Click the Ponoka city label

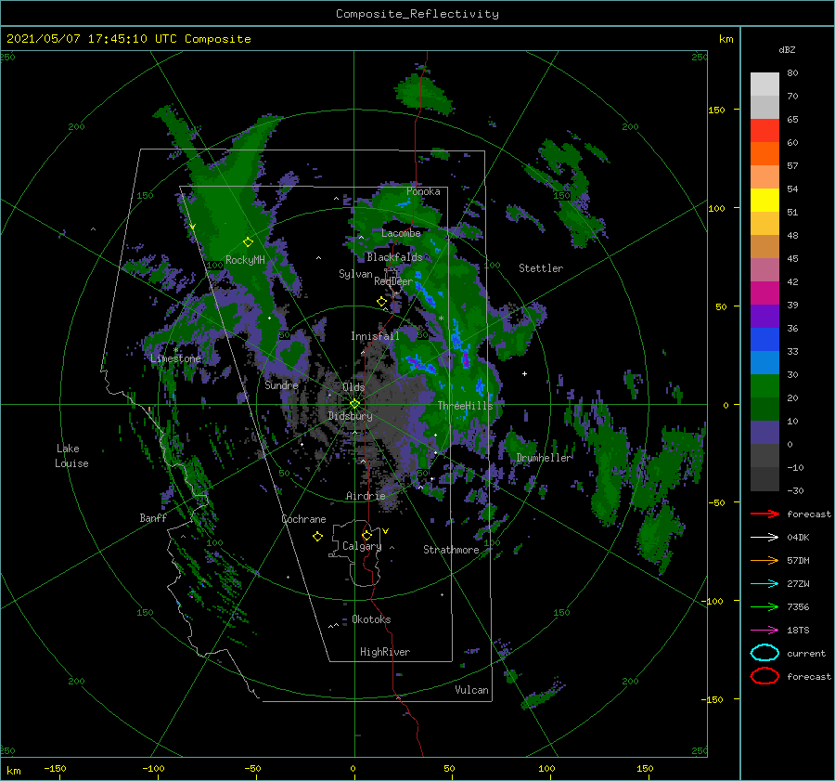(x=423, y=191)
